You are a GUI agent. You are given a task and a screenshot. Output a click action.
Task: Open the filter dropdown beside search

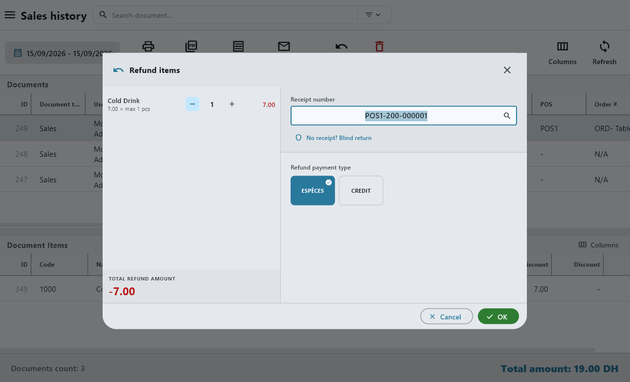(x=373, y=15)
